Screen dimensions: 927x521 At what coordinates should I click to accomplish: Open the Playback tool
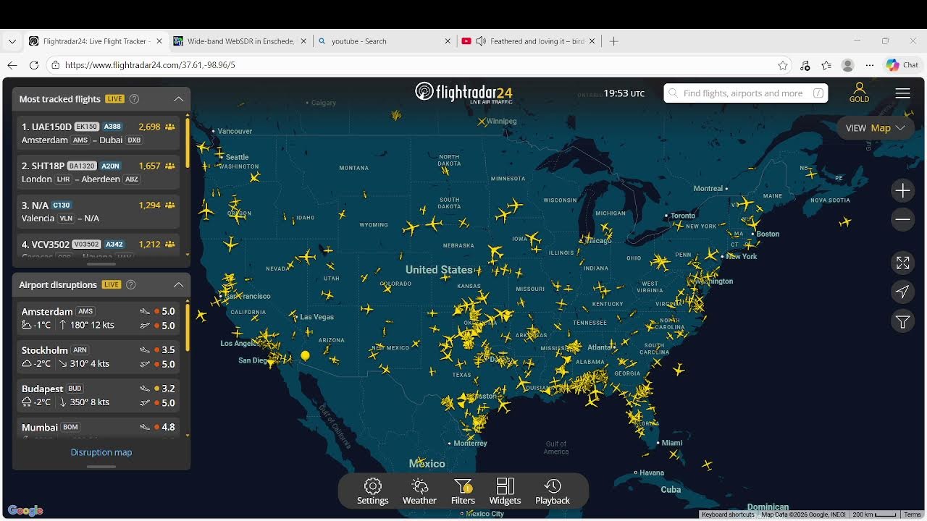[553, 491]
